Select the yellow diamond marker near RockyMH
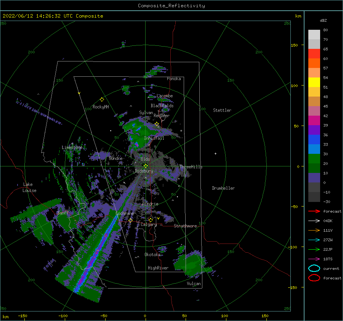343x321 pixels. [x=102, y=100]
